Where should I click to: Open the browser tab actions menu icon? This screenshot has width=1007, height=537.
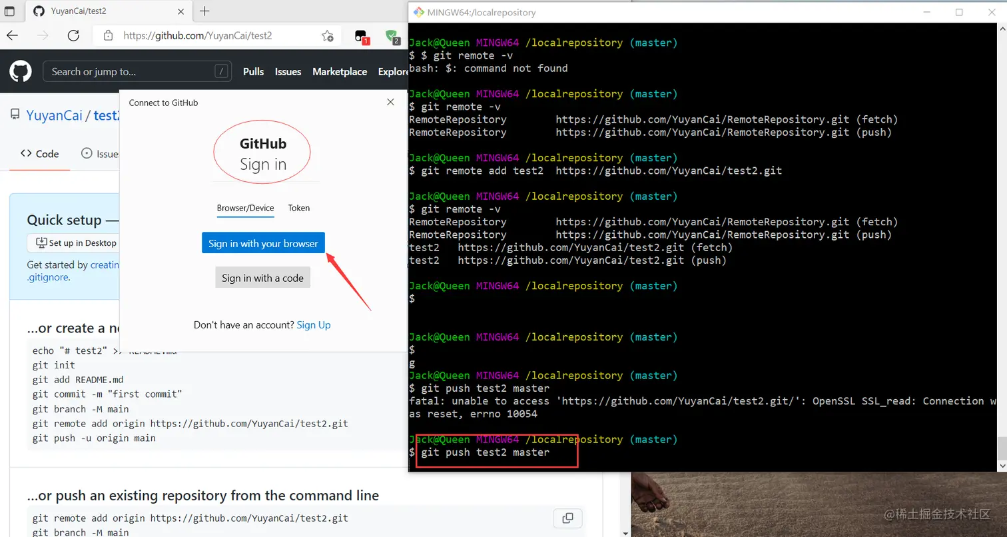[9, 11]
